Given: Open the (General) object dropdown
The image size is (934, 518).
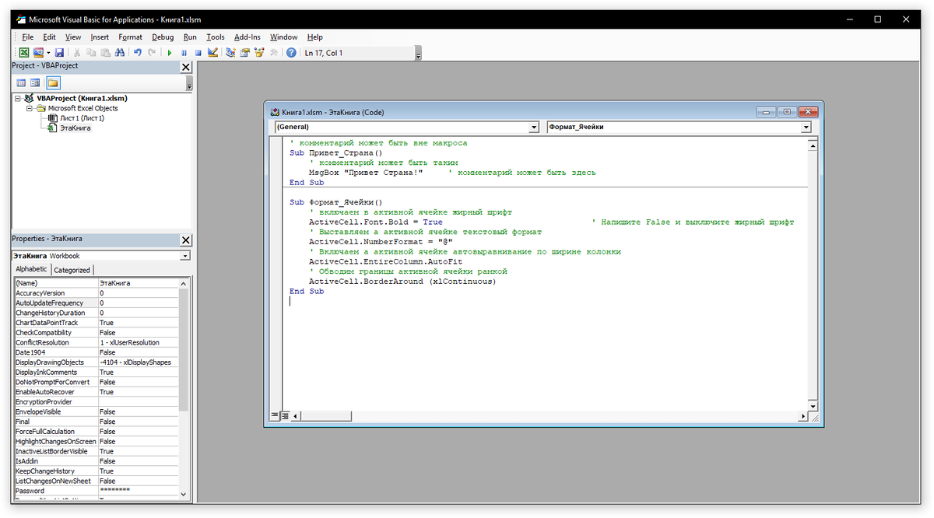Looking at the screenshot, I should tap(533, 128).
